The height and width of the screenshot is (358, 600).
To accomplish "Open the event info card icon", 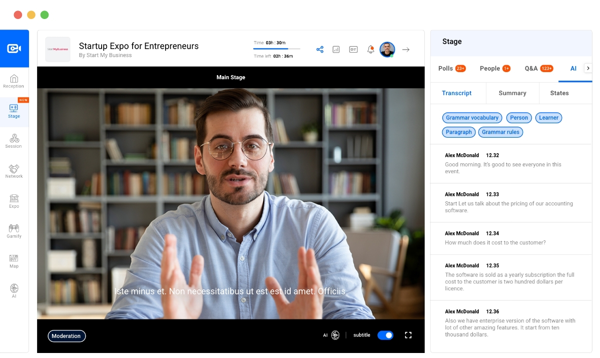I will point(353,49).
